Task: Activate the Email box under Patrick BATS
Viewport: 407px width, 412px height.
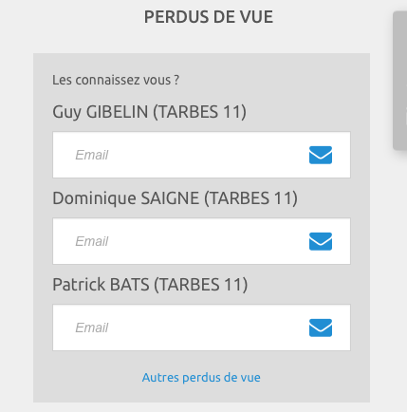Action: pos(201,328)
